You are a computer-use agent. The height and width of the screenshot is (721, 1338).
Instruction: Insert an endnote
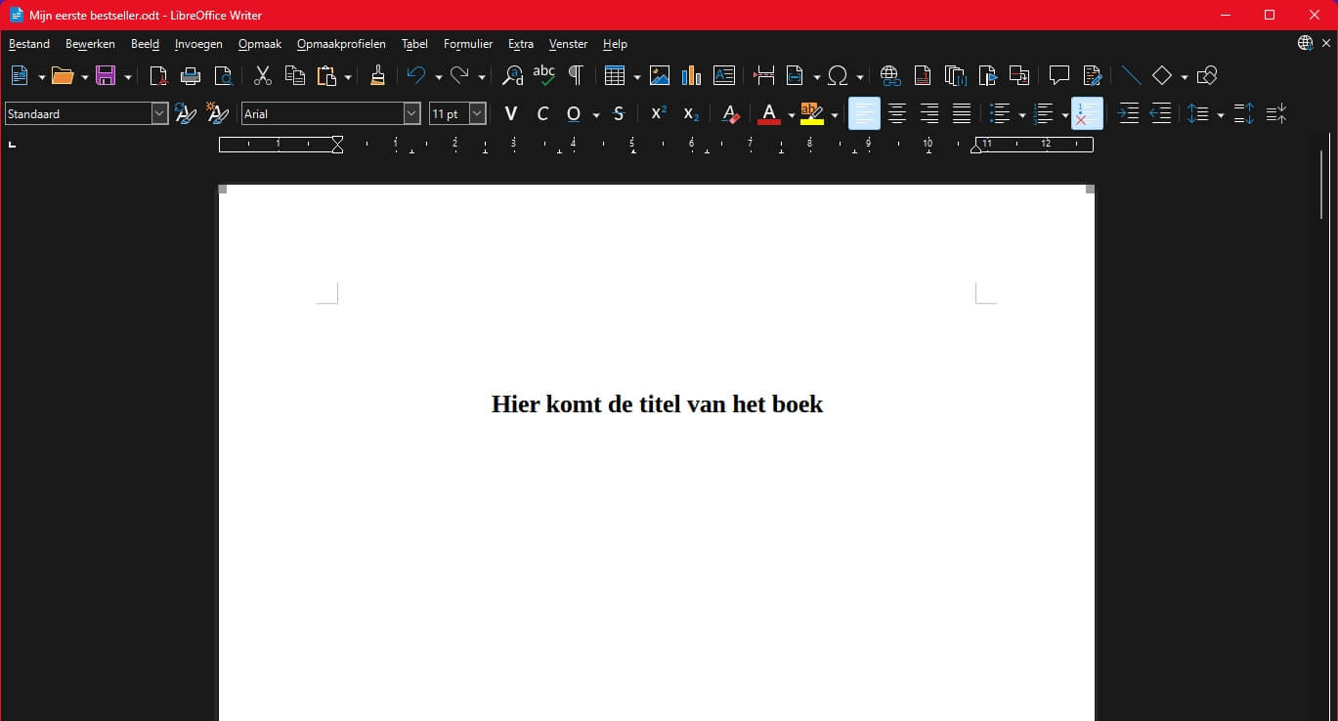[x=955, y=75]
